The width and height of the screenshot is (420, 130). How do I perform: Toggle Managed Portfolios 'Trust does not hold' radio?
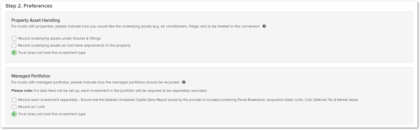click(x=14, y=114)
